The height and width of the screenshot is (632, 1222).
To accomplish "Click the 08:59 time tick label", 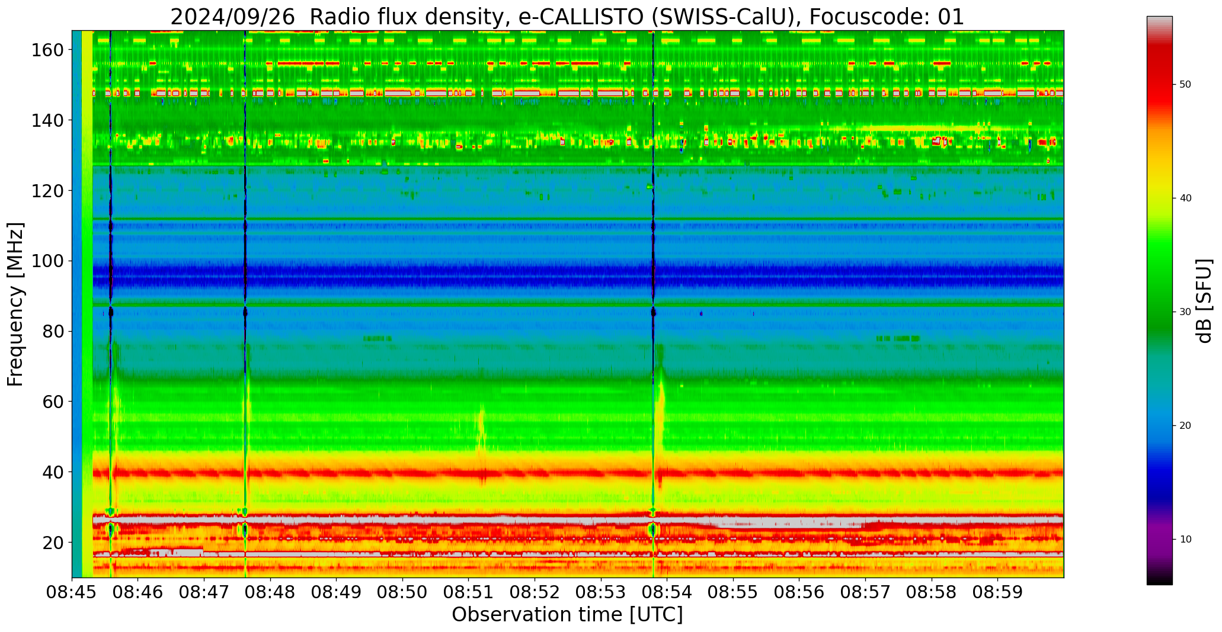I will coord(997,592).
